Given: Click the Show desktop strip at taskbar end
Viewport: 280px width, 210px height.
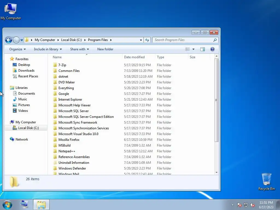Looking at the screenshot, I should click(x=278, y=205).
